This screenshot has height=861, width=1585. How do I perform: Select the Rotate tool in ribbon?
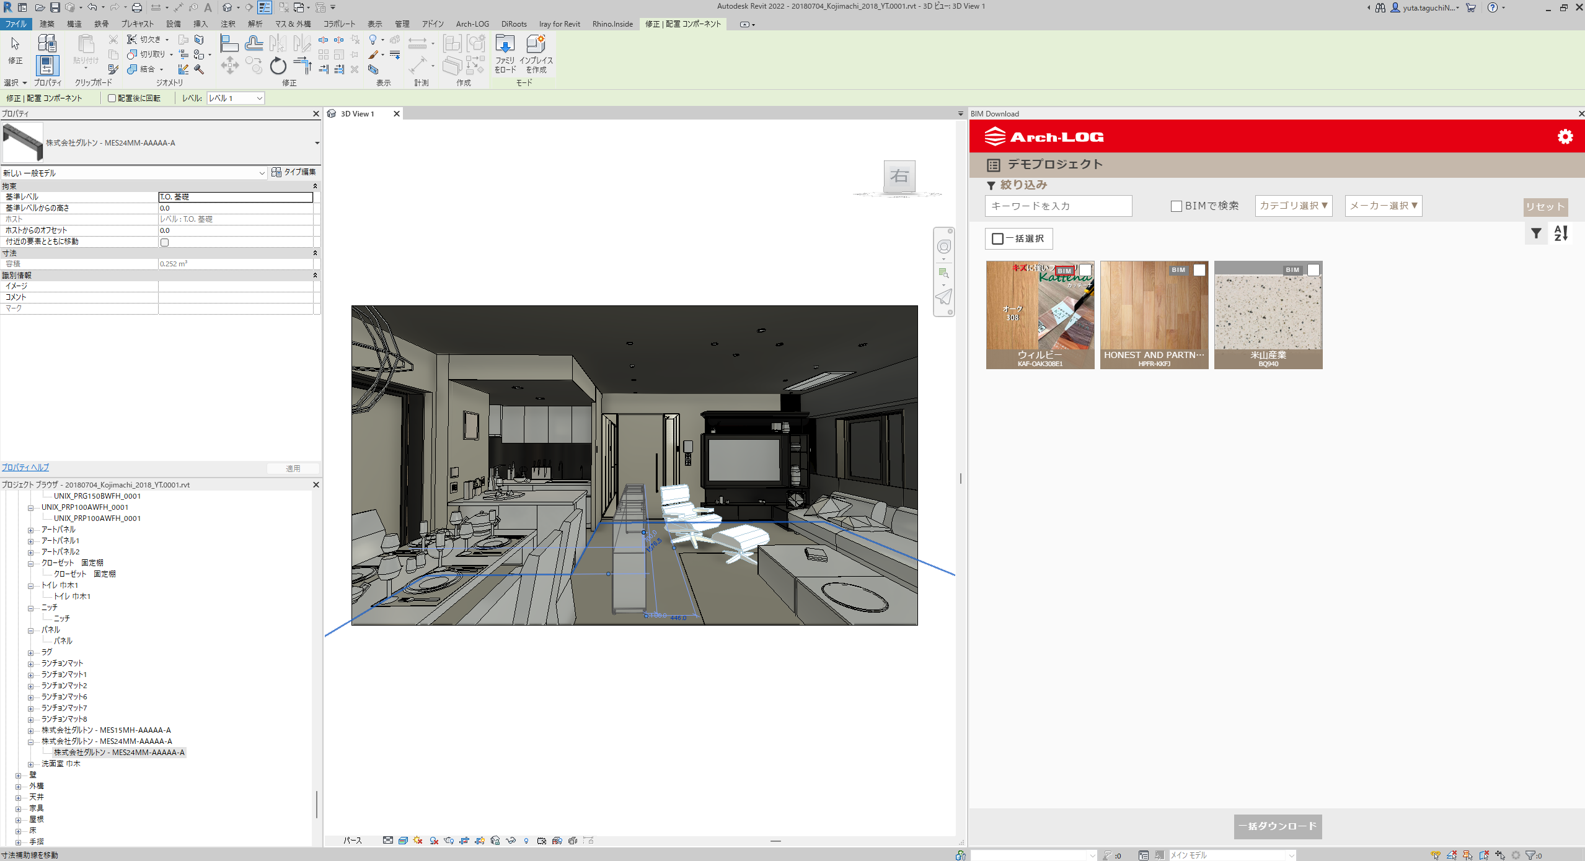click(x=278, y=66)
